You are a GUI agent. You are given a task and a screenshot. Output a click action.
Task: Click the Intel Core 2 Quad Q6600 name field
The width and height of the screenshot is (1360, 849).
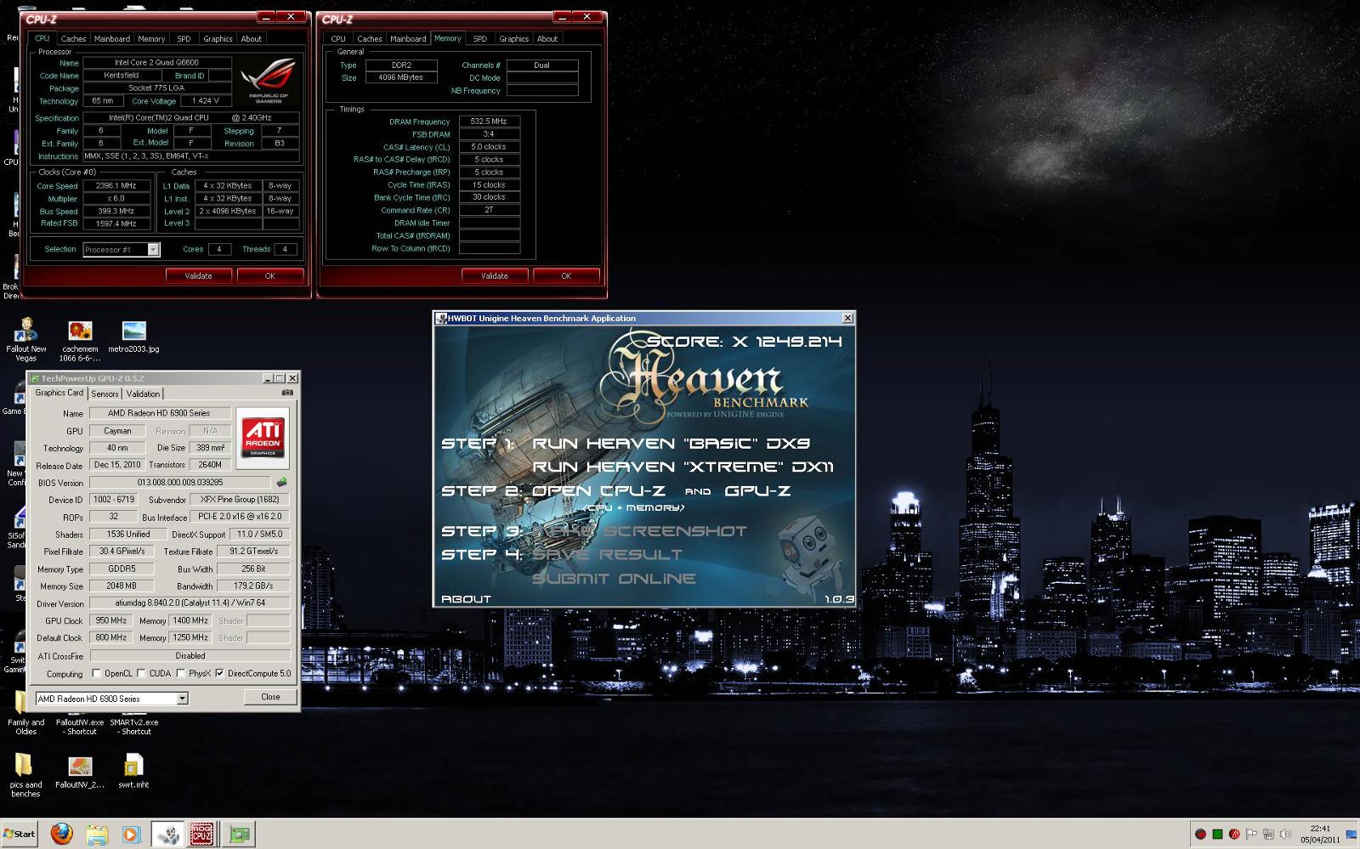(x=157, y=62)
